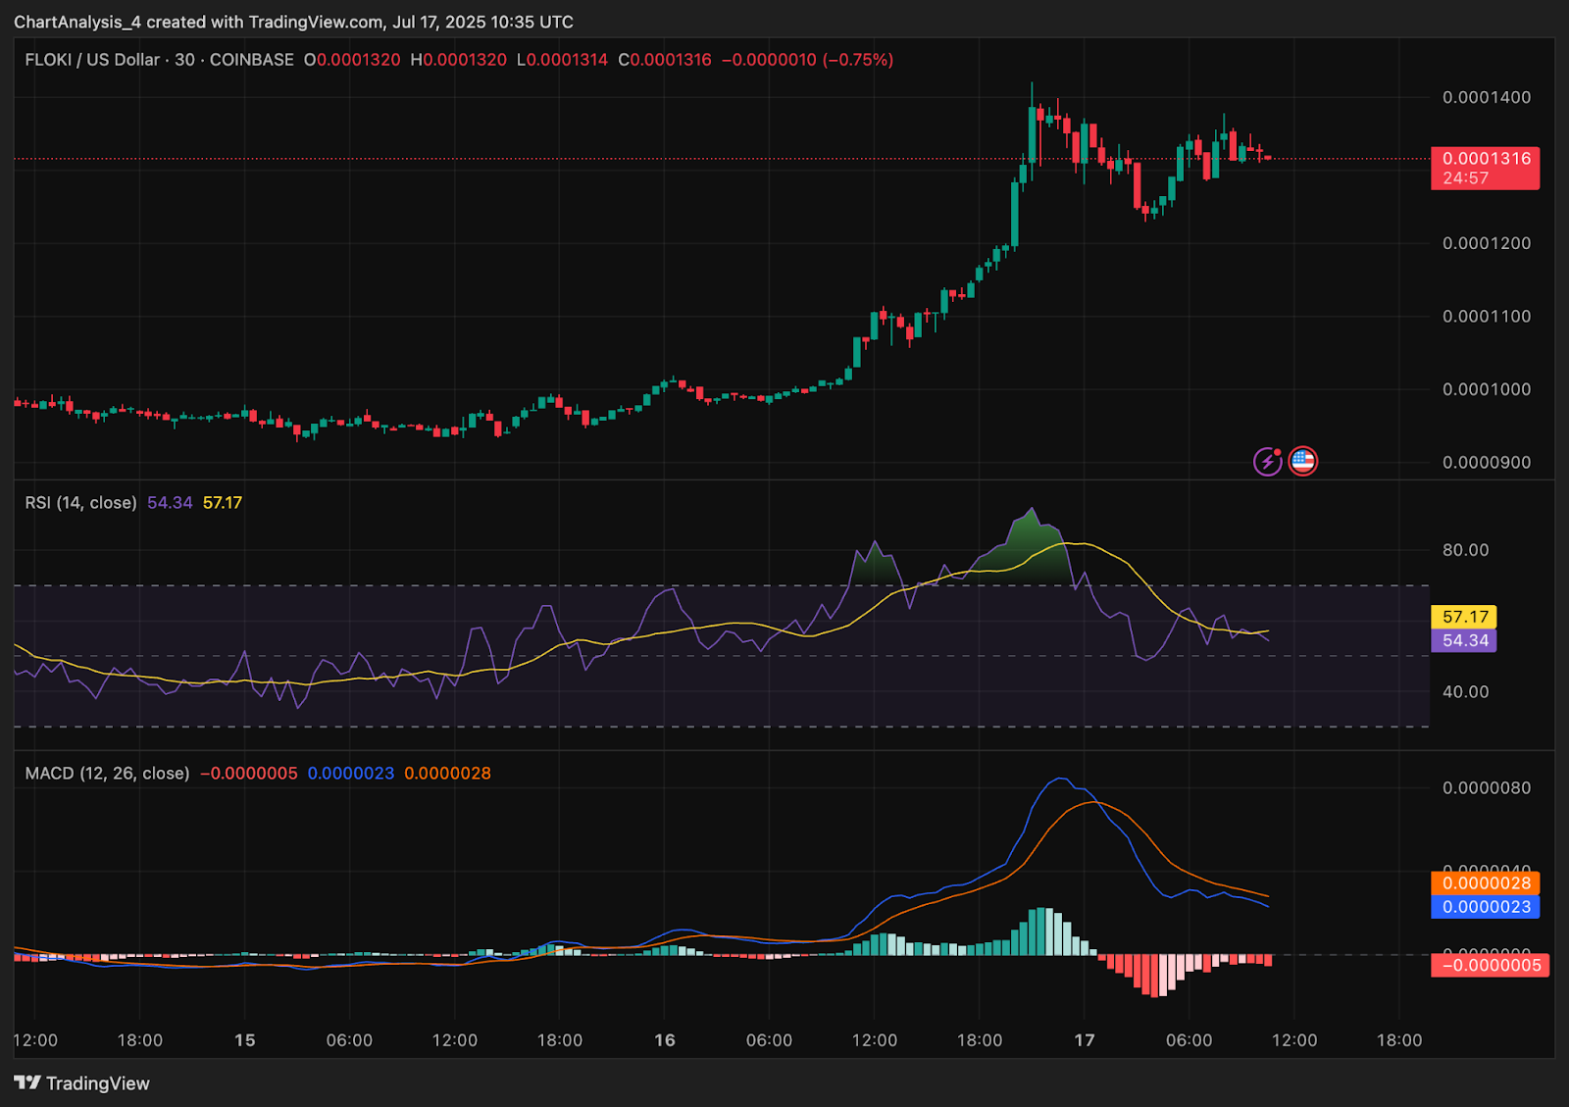Click the purple lightning bolt event icon
This screenshot has width=1569, height=1107.
(x=1268, y=461)
